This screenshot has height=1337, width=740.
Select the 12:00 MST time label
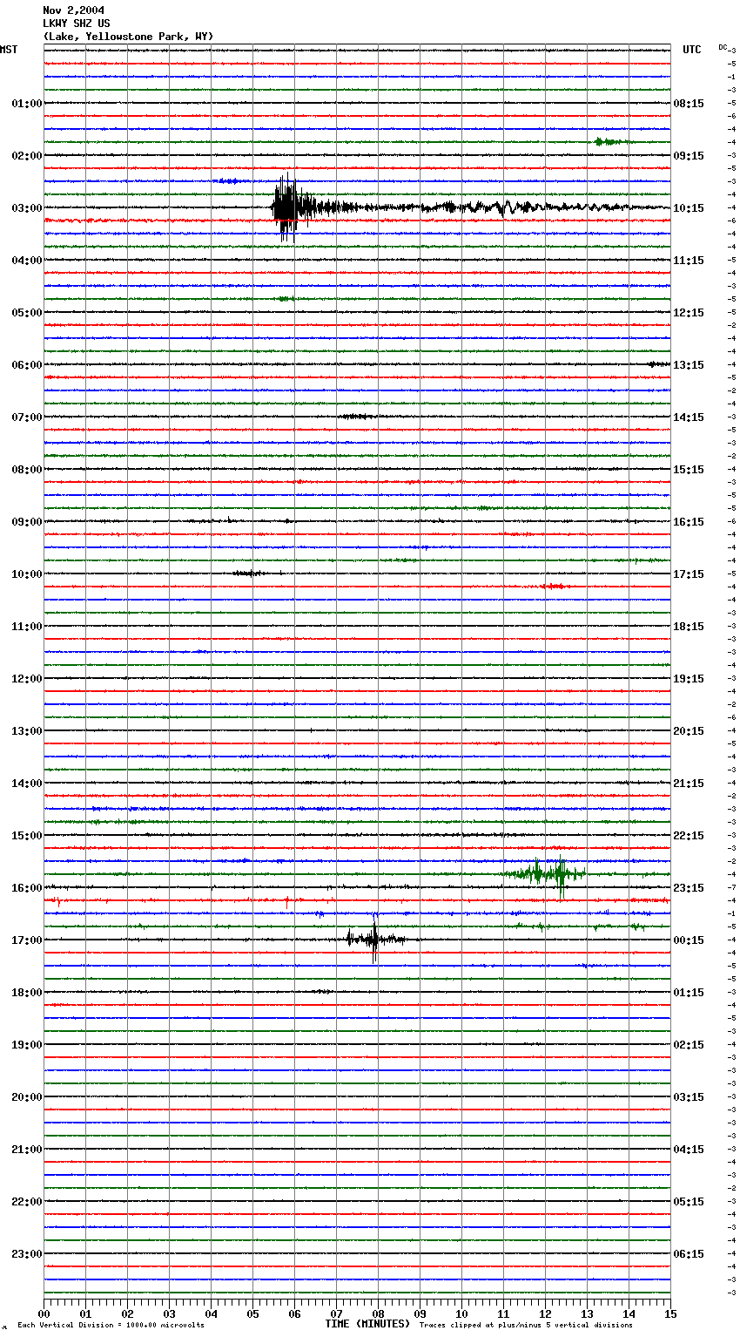click(x=27, y=679)
